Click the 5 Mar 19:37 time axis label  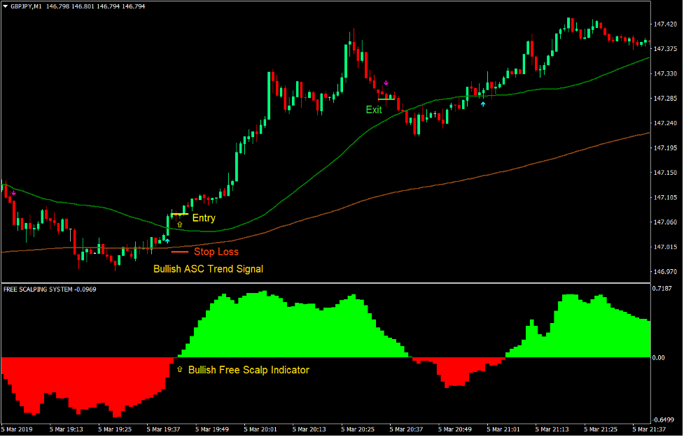click(x=165, y=429)
